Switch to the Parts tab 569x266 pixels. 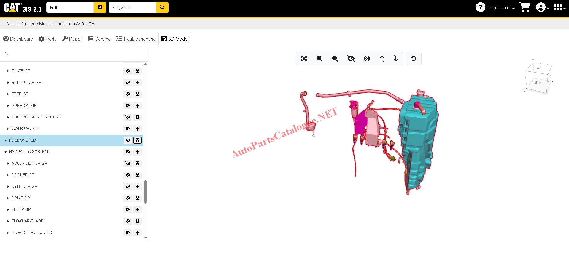48,39
